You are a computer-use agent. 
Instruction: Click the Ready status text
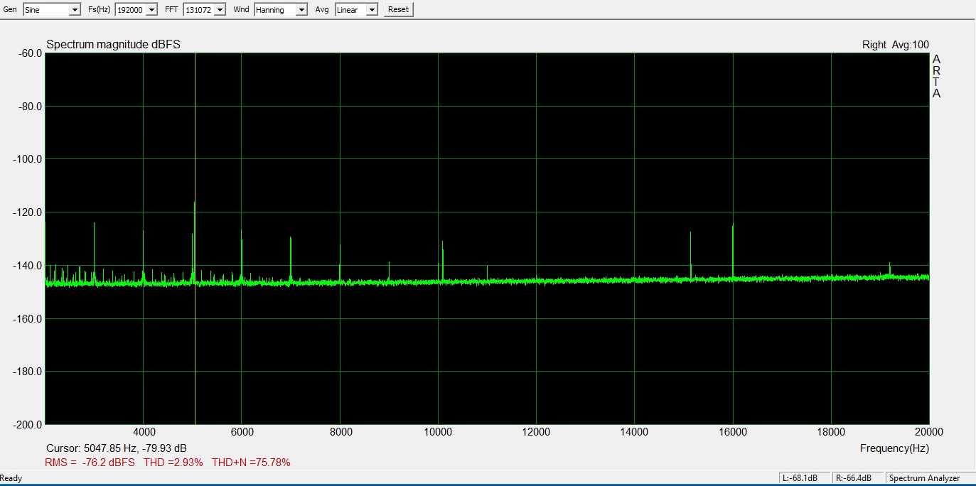(x=11, y=478)
